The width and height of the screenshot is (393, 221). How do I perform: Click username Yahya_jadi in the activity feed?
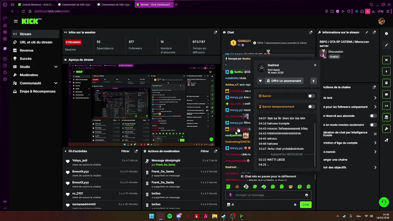click(x=80, y=161)
